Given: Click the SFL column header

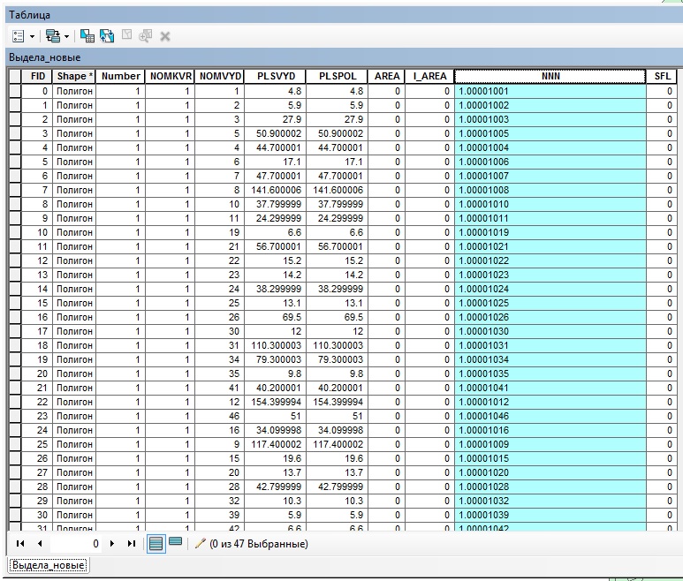Looking at the screenshot, I should (x=662, y=76).
